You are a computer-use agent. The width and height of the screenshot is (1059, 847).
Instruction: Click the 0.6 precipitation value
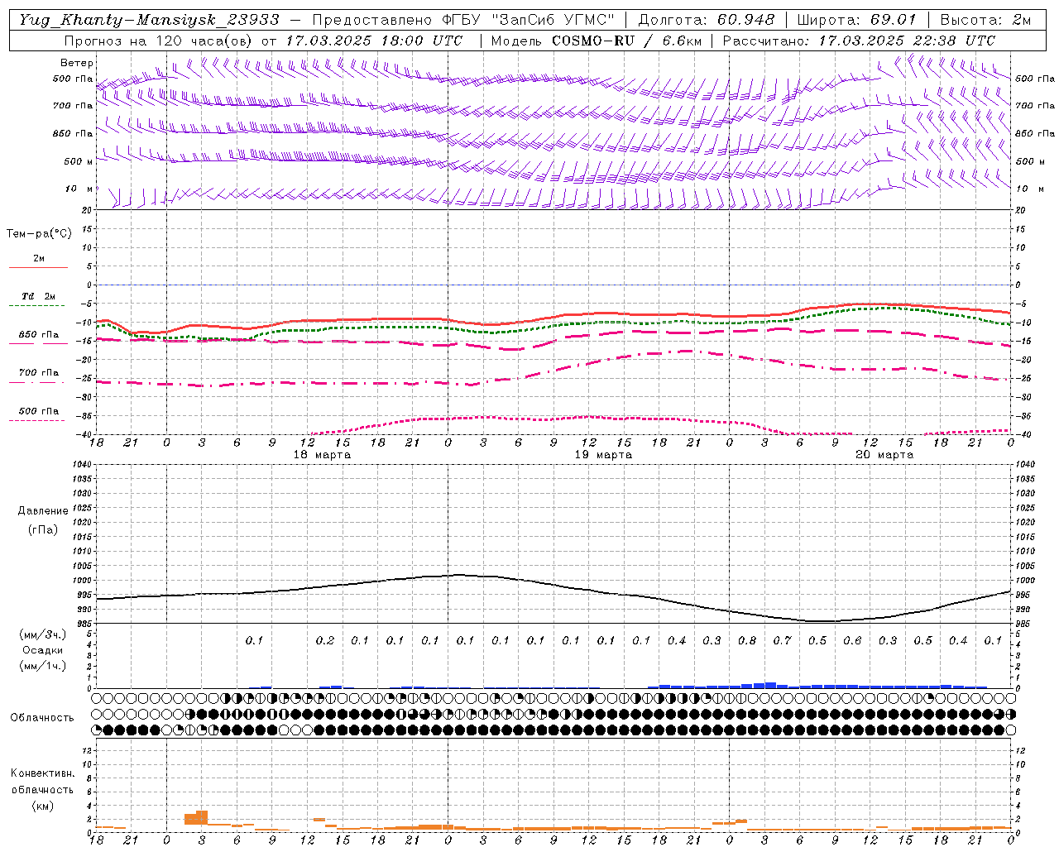click(852, 640)
